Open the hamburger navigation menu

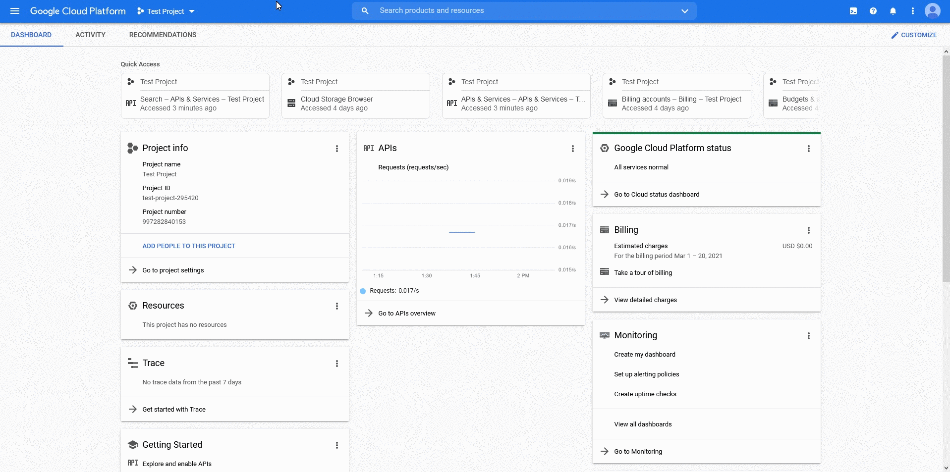click(x=15, y=11)
